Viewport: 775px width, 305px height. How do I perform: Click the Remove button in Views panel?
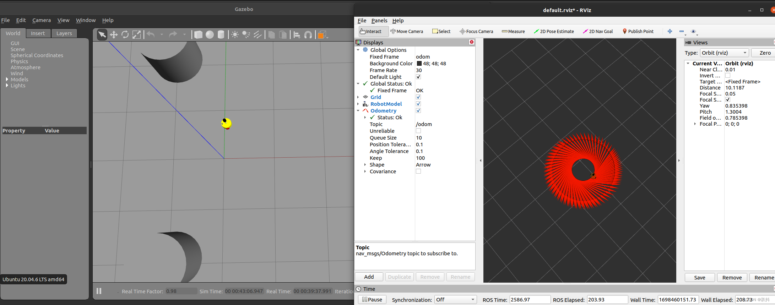pyautogui.click(x=732, y=277)
